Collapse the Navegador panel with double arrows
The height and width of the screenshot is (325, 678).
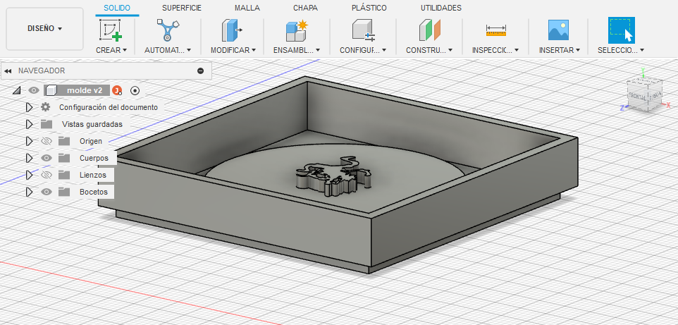coord(8,70)
